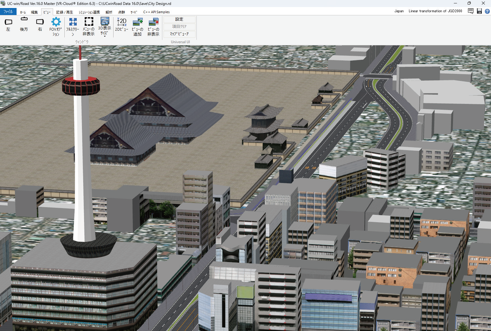Select the ビュー view tab
The image size is (491, 331).
[47, 12]
